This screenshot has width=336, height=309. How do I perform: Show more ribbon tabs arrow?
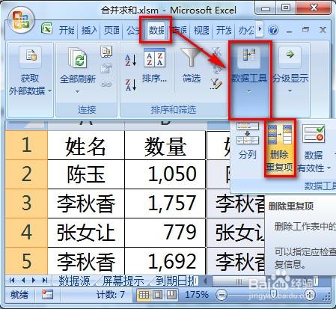point(260,29)
